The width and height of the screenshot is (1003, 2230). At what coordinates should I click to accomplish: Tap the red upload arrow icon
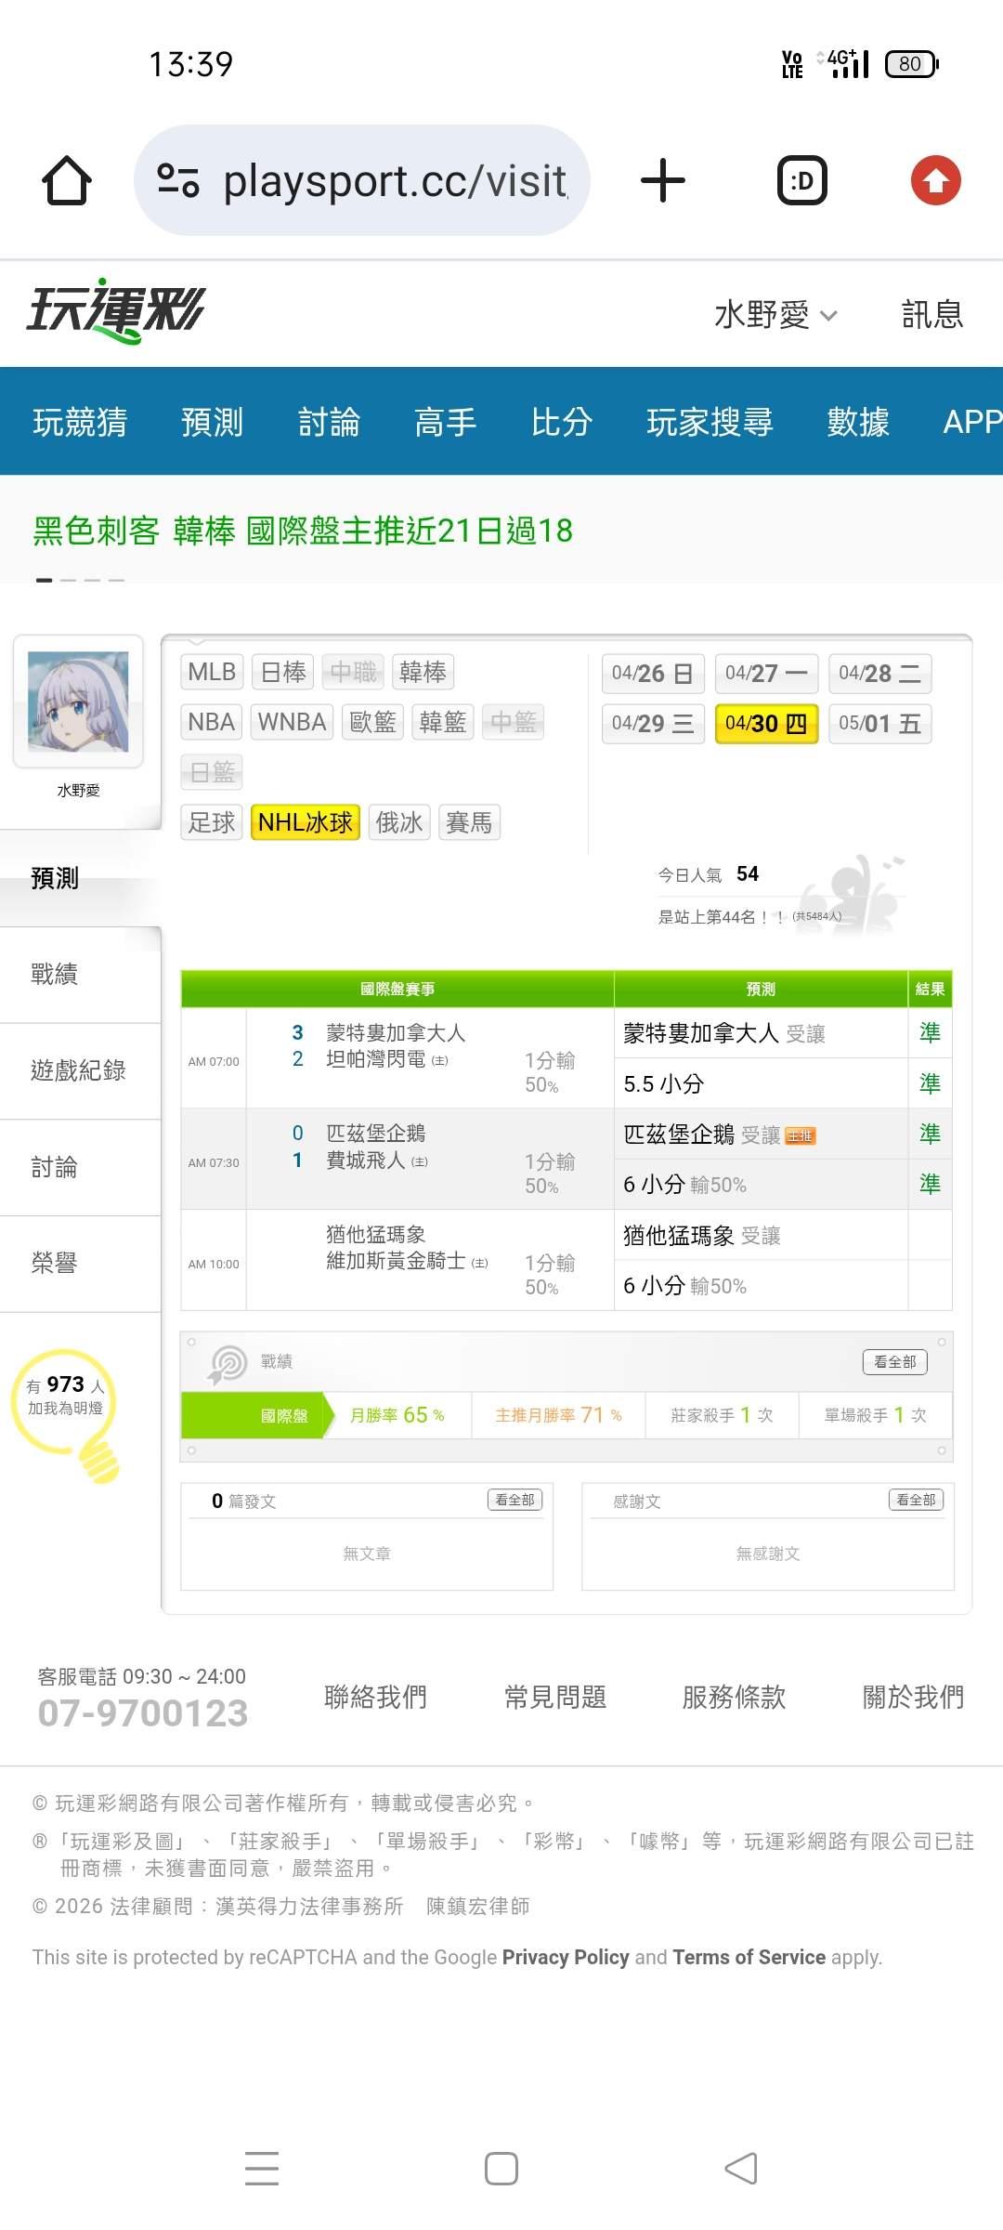(935, 180)
